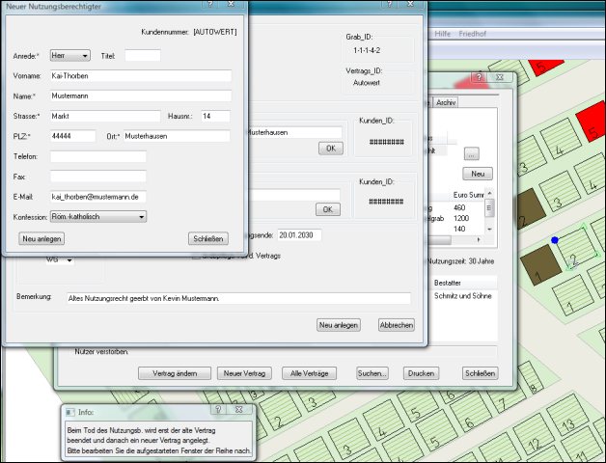Click the Neu button
The image size is (606, 463).
pos(478,174)
